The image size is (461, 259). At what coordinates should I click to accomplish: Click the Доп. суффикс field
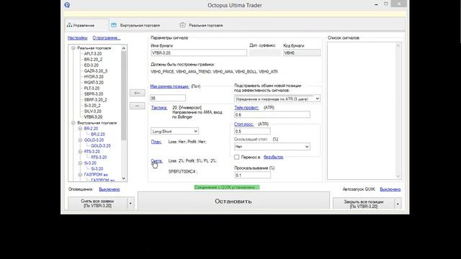click(264, 53)
